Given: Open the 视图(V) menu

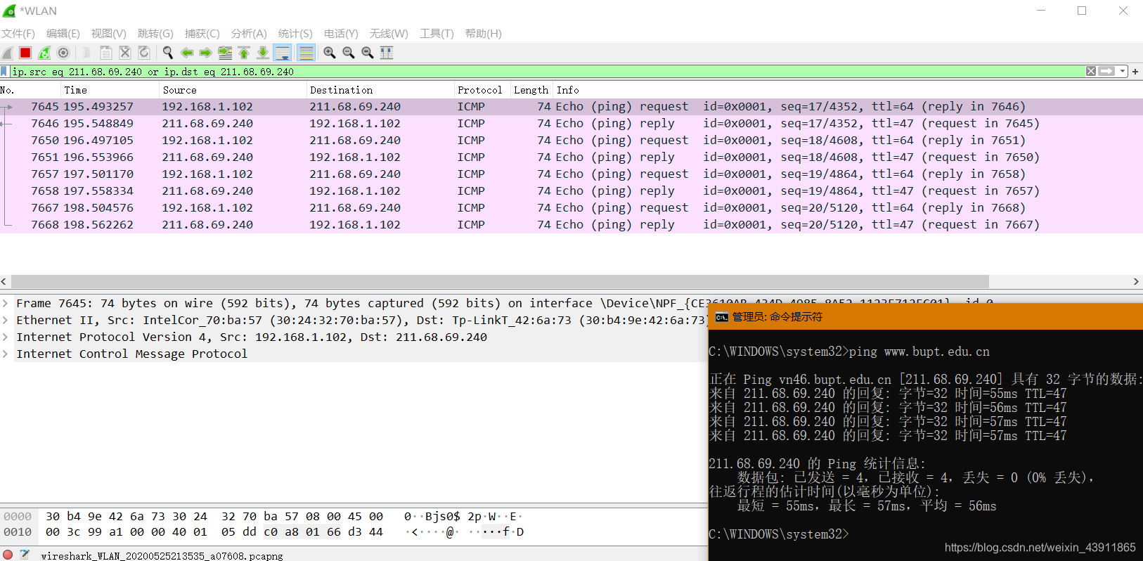Looking at the screenshot, I should [109, 34].
